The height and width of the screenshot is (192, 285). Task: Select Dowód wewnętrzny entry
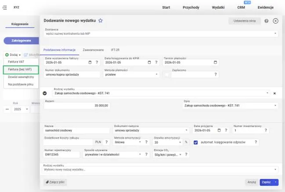point(21,77)
